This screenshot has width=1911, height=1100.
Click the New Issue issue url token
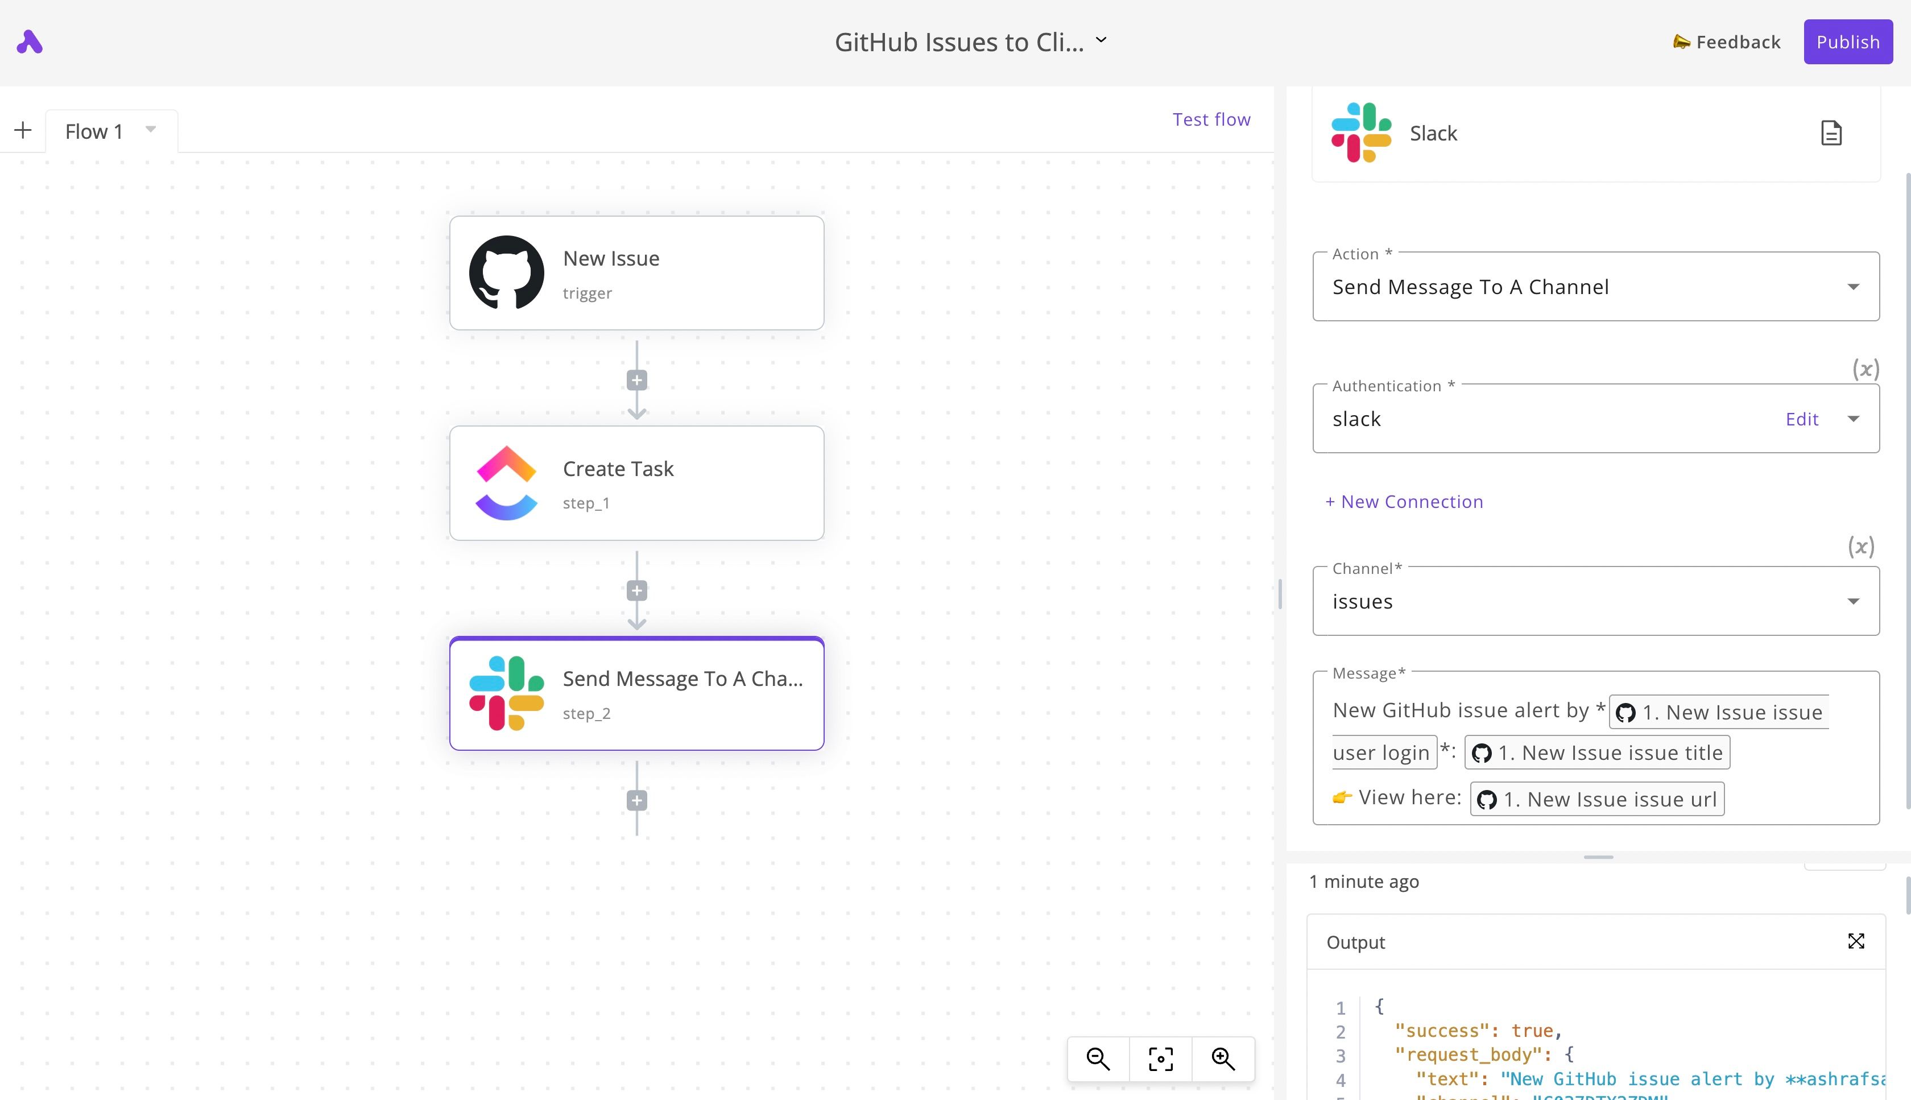click(1597, 799)
